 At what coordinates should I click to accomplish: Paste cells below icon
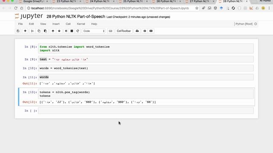pos(45,31)
